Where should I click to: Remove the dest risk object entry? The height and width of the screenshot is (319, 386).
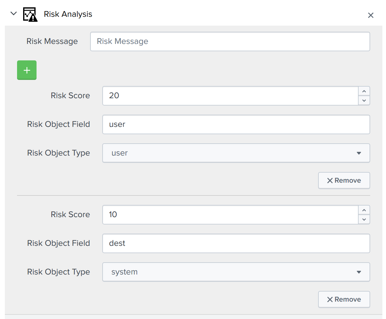tap(344, 299)
